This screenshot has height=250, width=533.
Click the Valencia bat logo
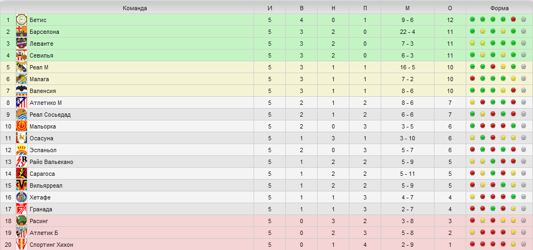coord(22,91)
